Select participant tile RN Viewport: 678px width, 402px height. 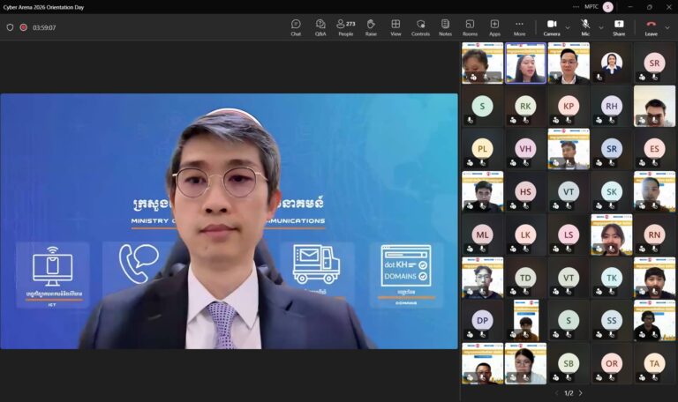point(654,234)
